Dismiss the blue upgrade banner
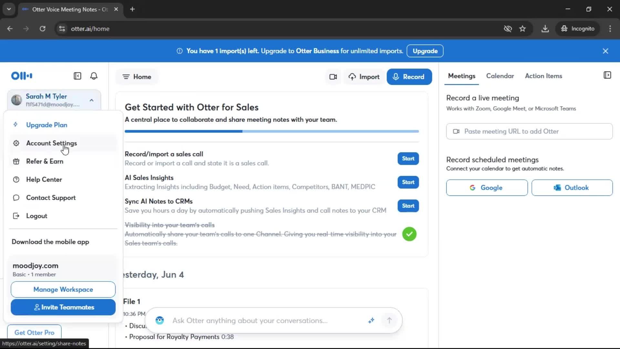 605,51
